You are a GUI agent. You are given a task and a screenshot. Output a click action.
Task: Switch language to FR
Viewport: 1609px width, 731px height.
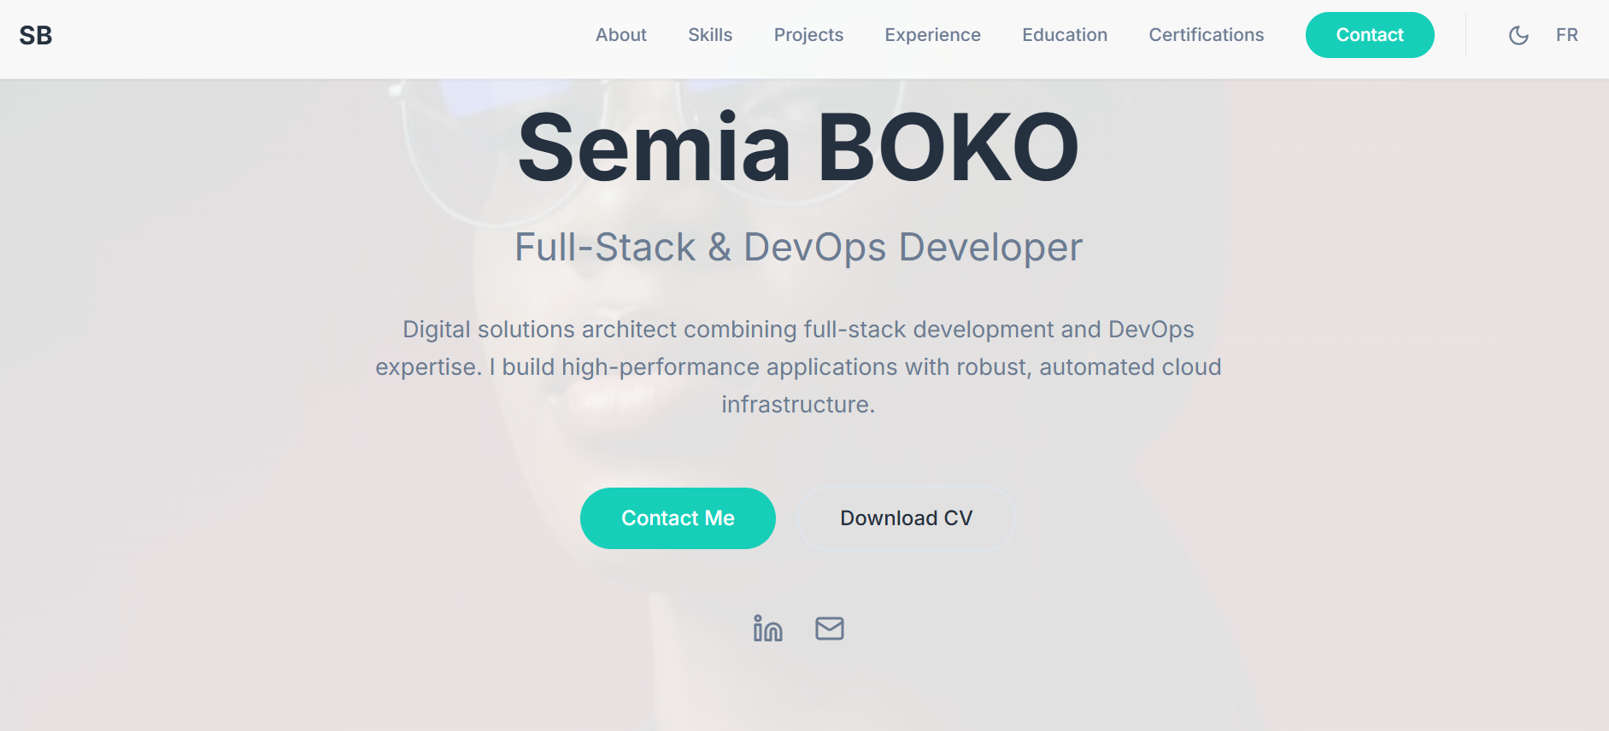tap(1566, 35)
